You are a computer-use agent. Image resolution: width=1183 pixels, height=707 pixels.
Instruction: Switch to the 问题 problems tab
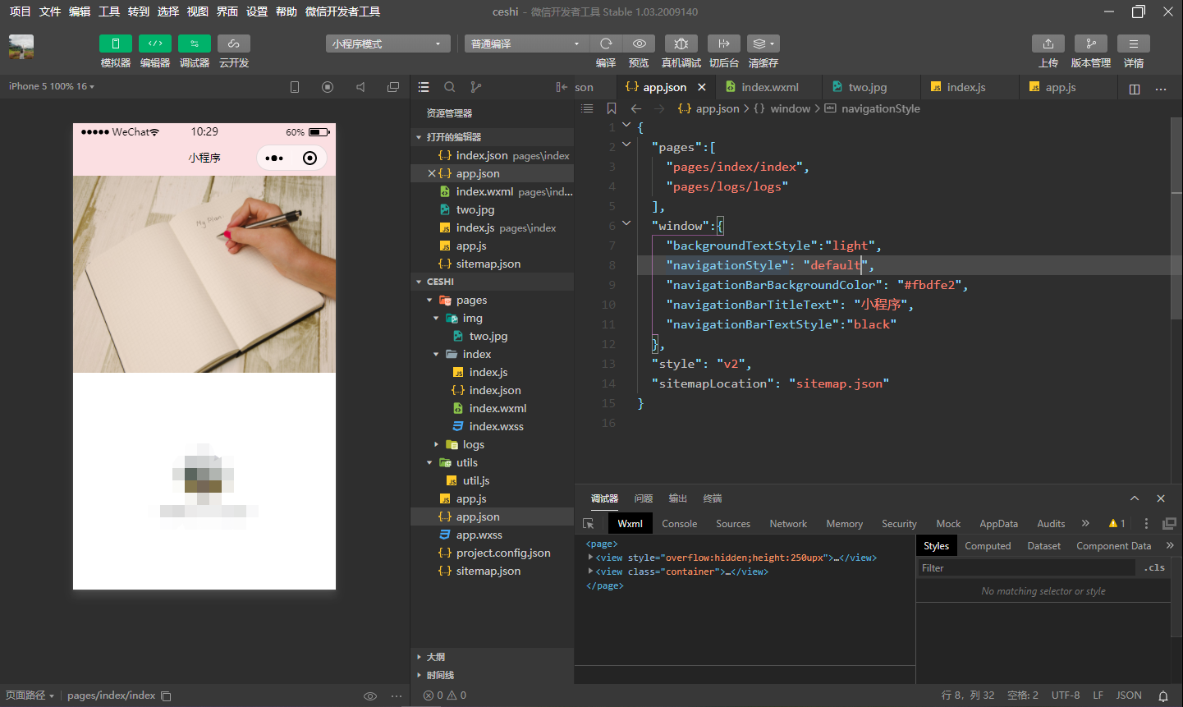tap(644, 498)
